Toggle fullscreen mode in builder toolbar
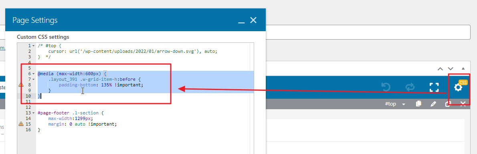 click(x=434, y=88)
